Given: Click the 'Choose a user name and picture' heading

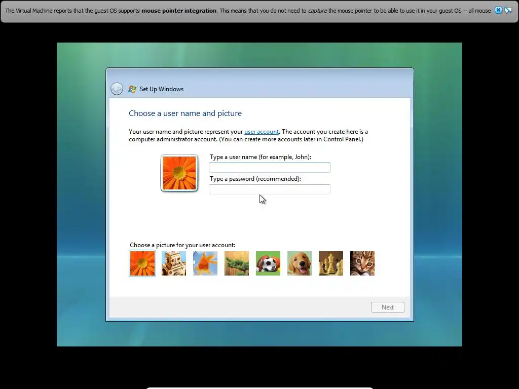Looking at the screenshot, I should (x=186, y=113).
